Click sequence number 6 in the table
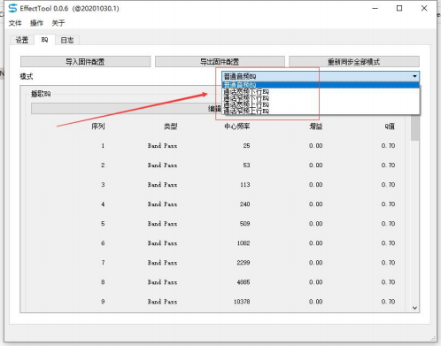The width and height of the screenshot is (441, 346). point(103,243)
